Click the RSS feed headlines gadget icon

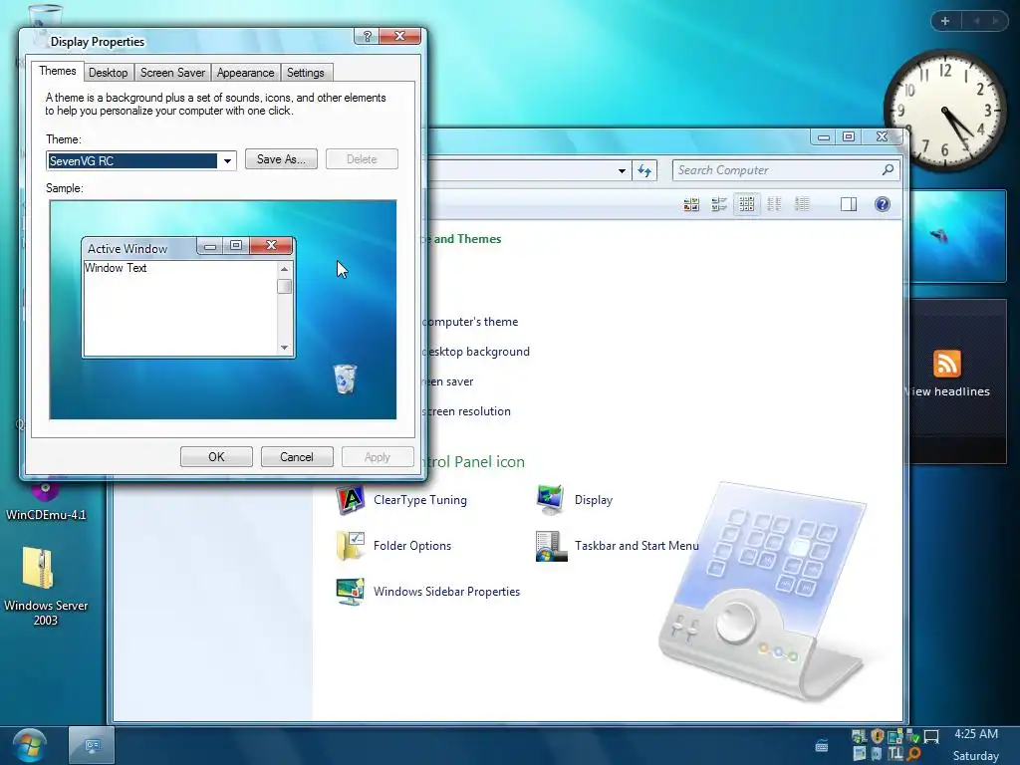tap(947, 363)
